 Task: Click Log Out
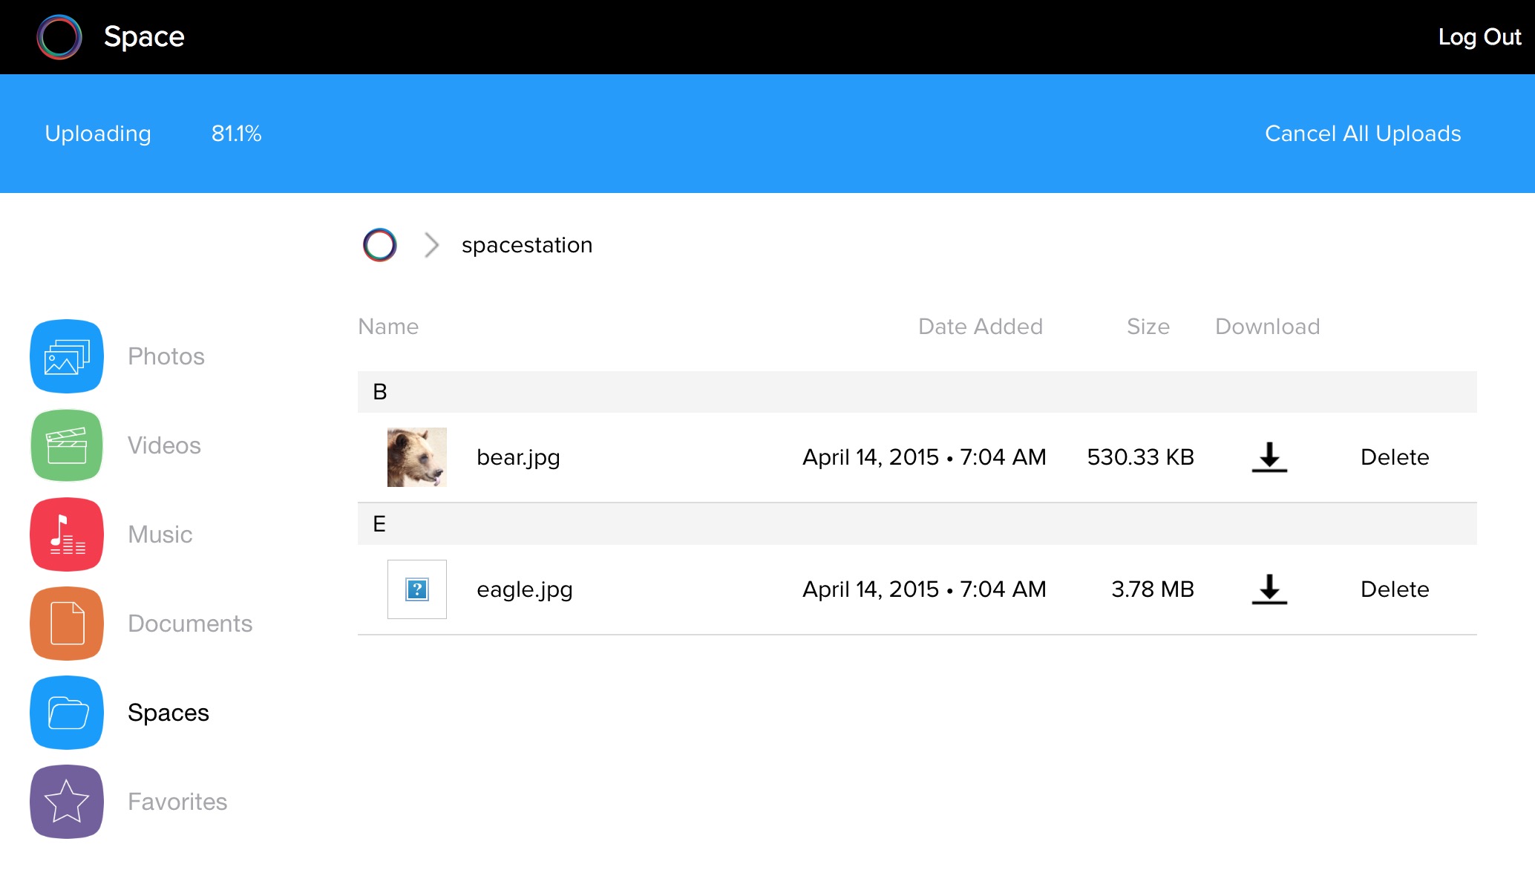pos(1479,37)
